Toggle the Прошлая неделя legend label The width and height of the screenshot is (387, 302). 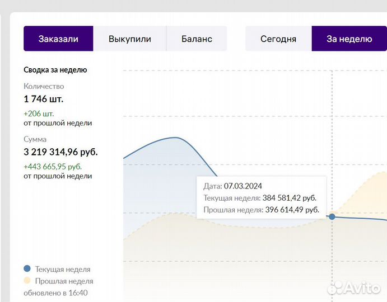(x=64, y=281)
